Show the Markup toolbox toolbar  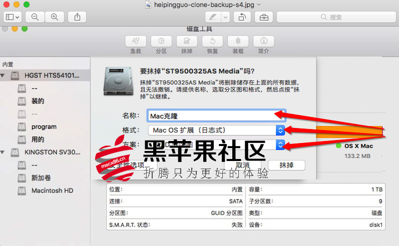coord(264,17)
